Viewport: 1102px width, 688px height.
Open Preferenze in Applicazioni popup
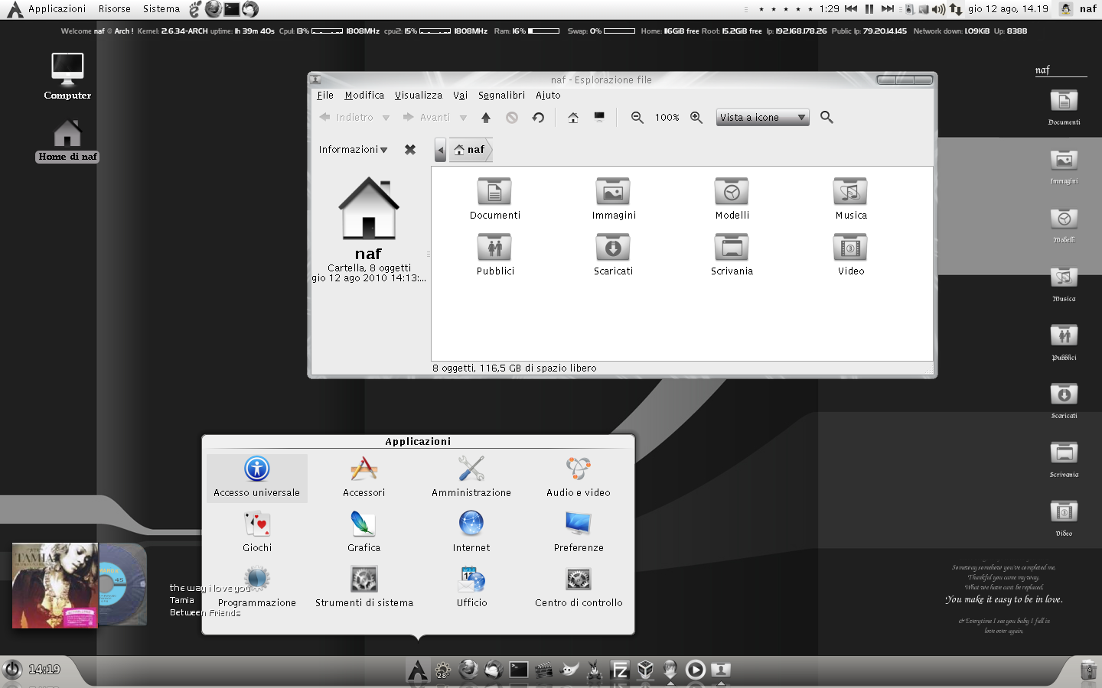tap(579, 533)
